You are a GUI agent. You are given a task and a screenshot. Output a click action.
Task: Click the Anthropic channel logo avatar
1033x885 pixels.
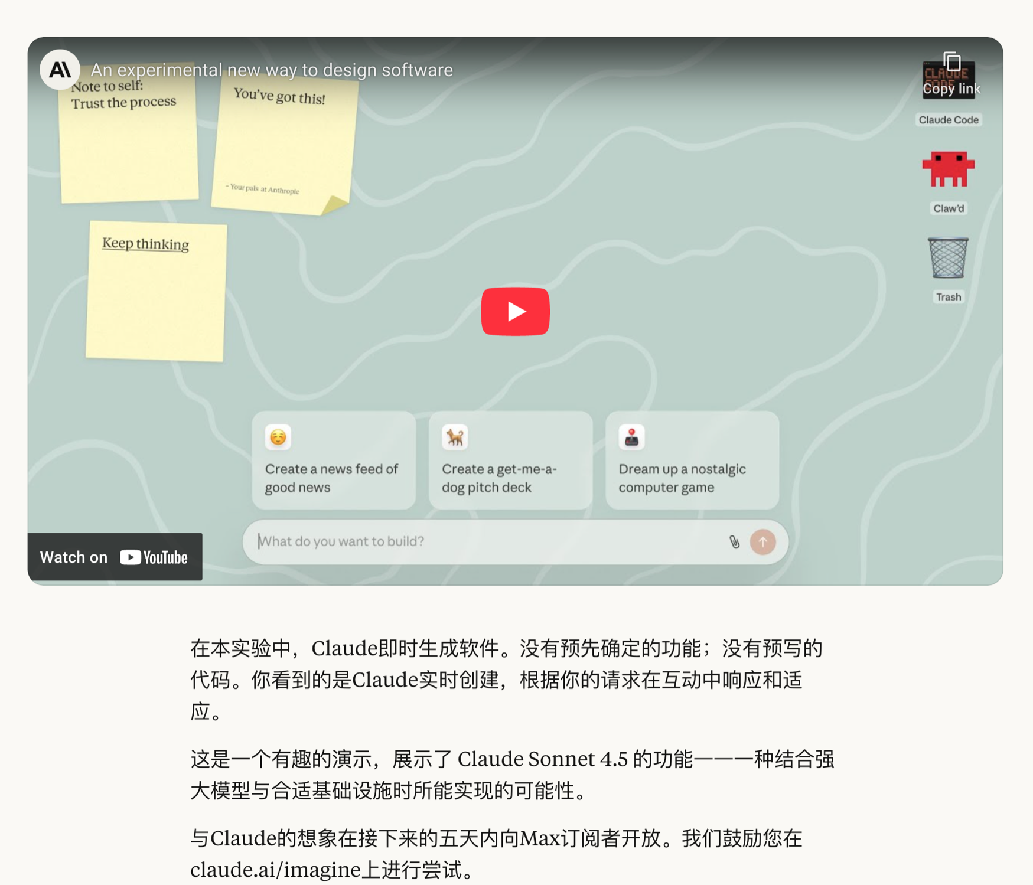60,70
